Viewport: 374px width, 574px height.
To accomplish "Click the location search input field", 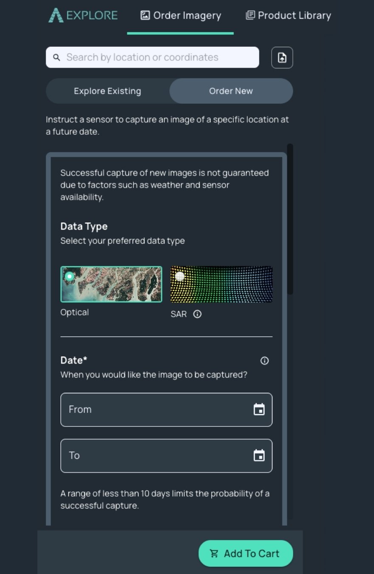I will 153,57.
